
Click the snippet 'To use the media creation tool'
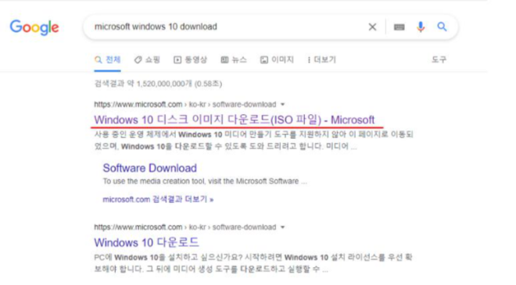point(205,181)
